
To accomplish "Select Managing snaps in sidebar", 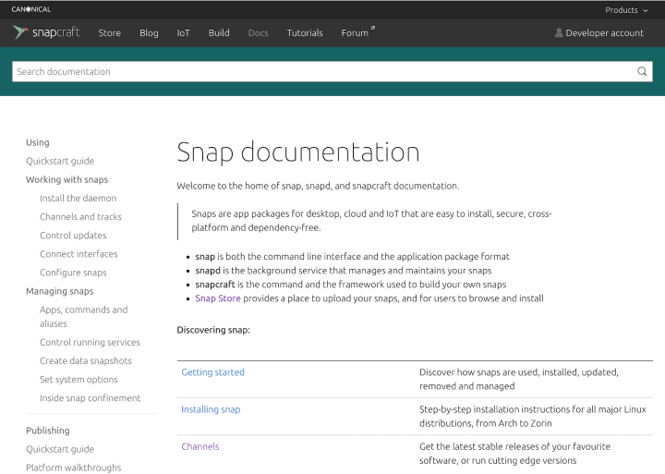I will click(x=59, y=291).
